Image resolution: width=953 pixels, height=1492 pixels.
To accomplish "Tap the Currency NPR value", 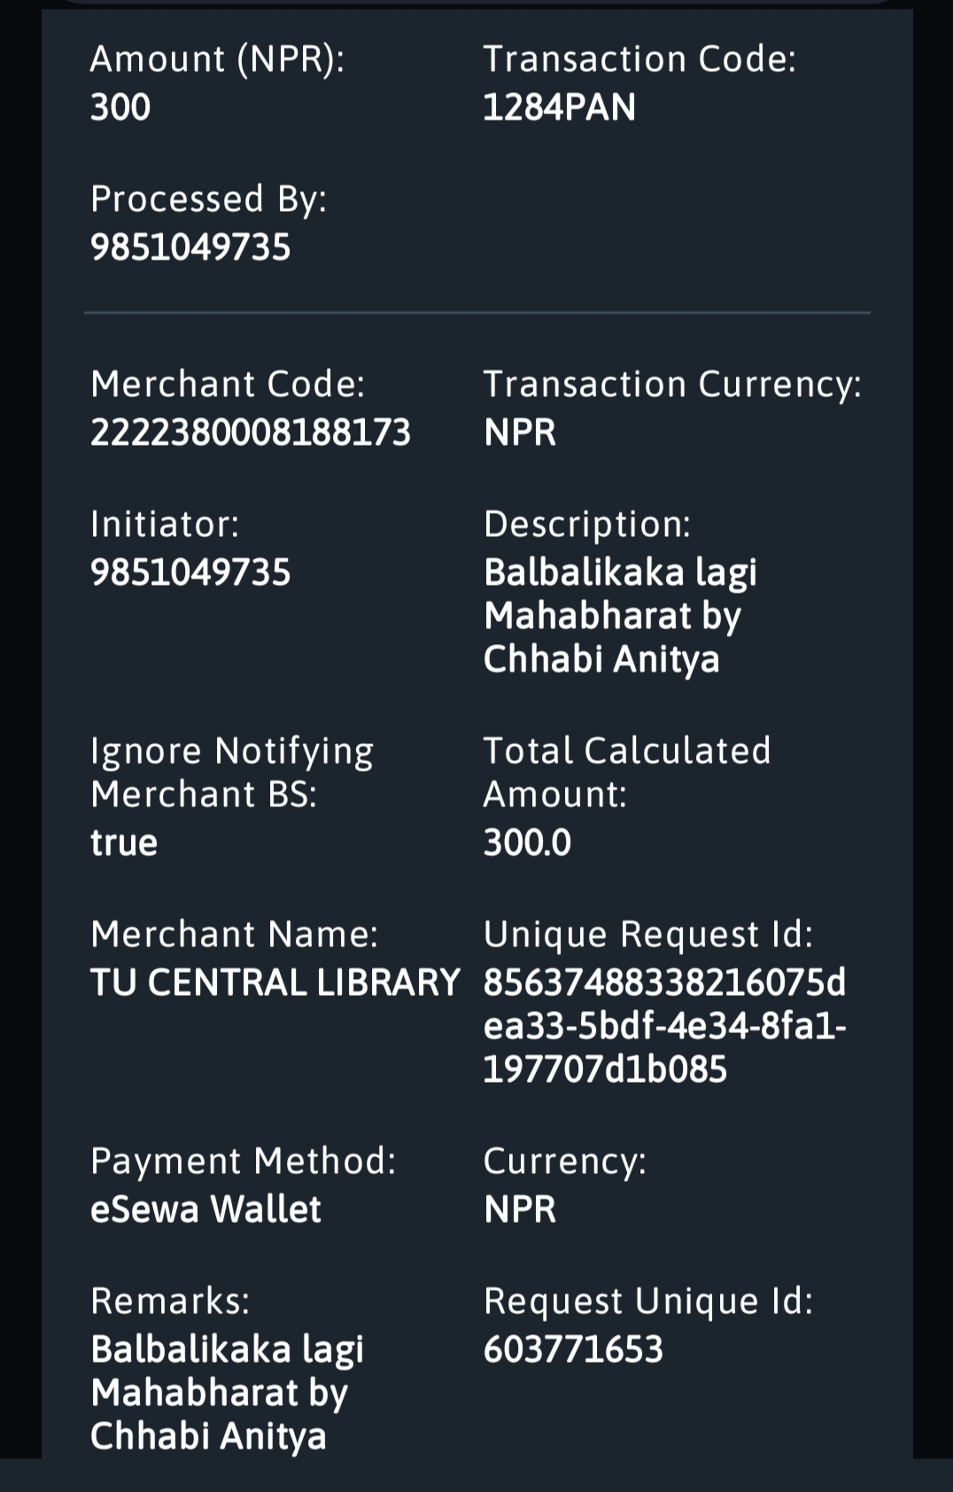I will click(520, 1208).
